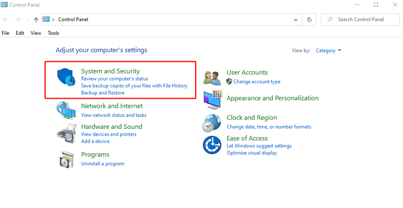Open the Clock and Region globe clock icon
Image resolution: width=403 pixels, height=208 pixels.
pyautogui.click(x=211, y=123)
